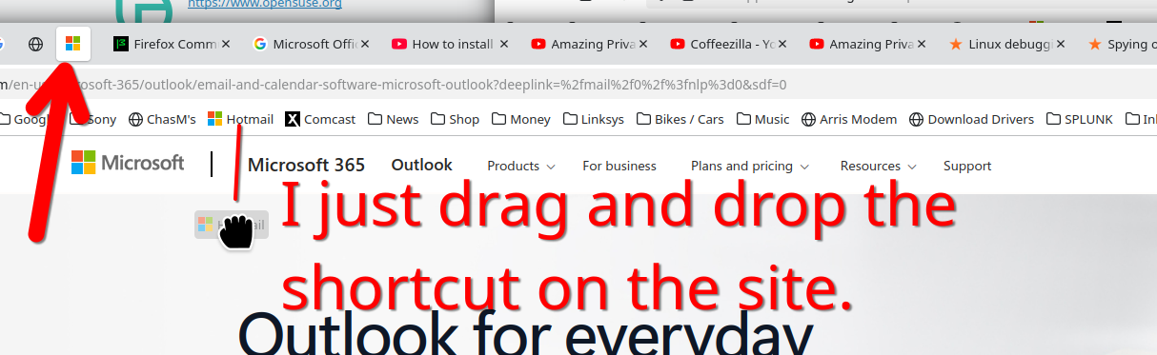Open the Comcast bookmark
1157x355 pixels.
click(320, 119)
